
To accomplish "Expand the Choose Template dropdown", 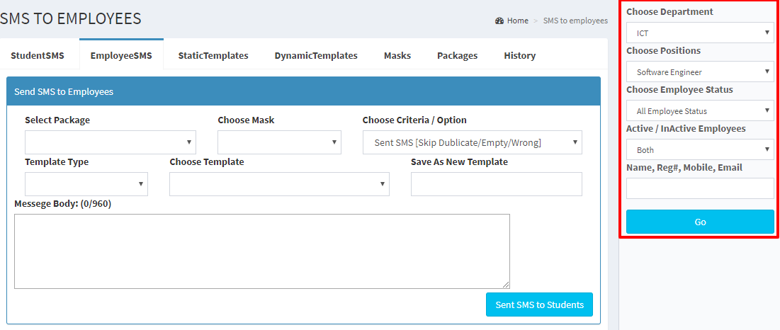I will click(279, 184).
